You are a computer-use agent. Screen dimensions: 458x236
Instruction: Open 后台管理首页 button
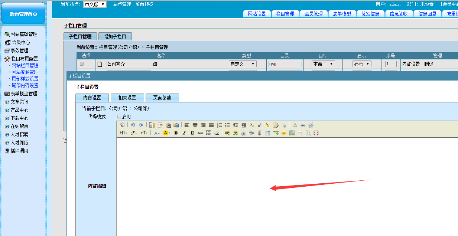click(x=23, y=14)
